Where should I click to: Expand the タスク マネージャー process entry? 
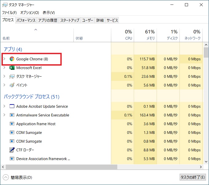(x=4, y=76)
